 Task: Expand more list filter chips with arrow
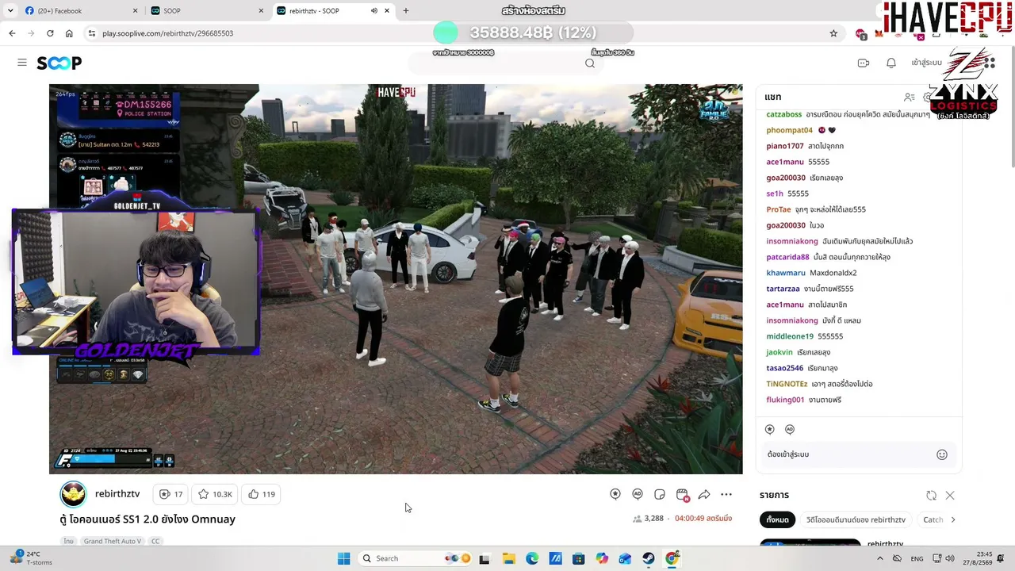952,519
